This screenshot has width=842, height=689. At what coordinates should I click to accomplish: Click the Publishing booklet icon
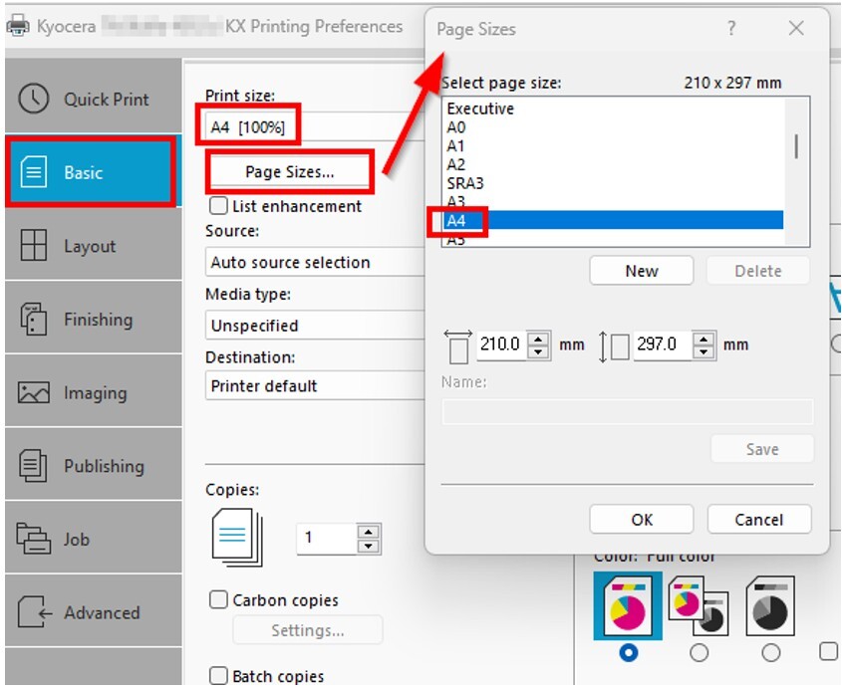pos(33,465)
